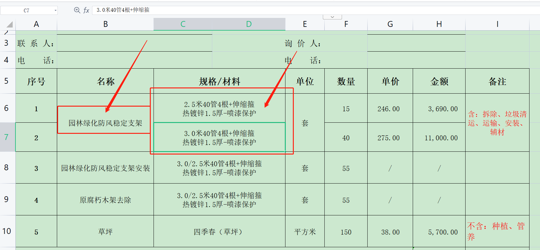Select the merged 套 unit cell for rows 6-7
This screenshot has height=250, width=540.
tap(305, 123)
